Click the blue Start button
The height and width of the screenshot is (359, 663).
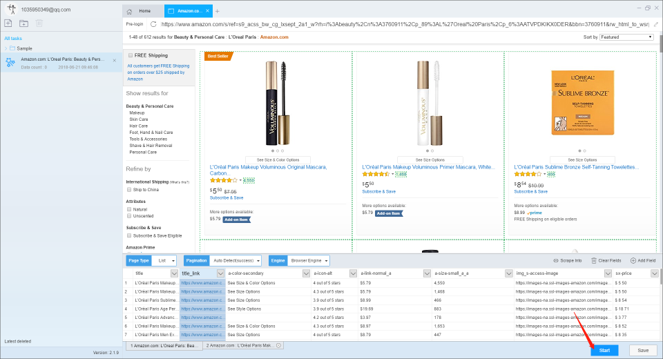(x=604, y=350)
